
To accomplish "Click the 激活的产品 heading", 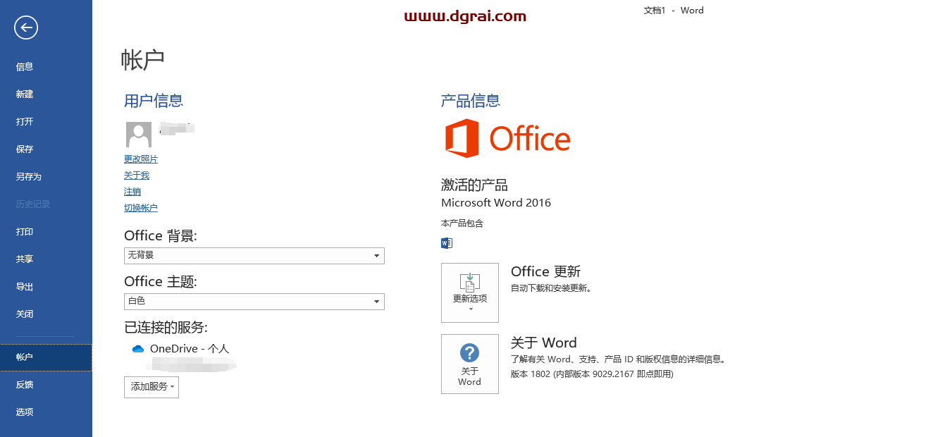I will [x=474, y=185].
